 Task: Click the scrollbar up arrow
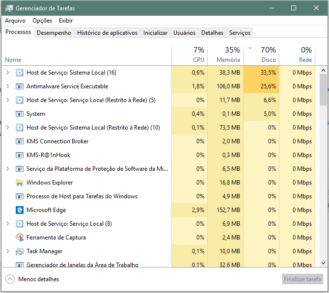point(323,71)
